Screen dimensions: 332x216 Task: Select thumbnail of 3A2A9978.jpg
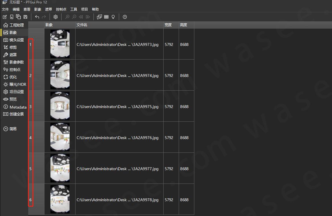pyautogui.click(x=60, y=199)
